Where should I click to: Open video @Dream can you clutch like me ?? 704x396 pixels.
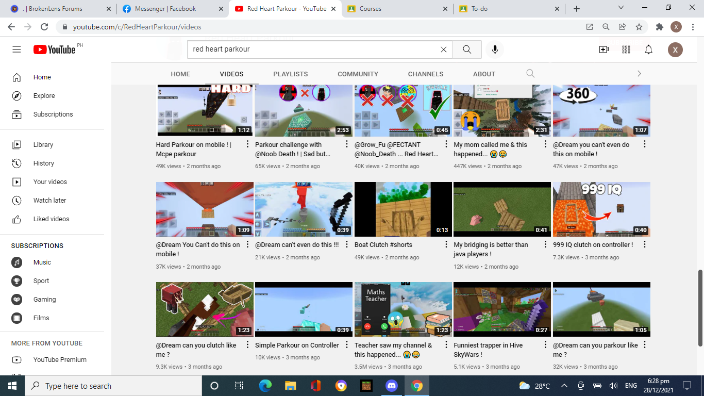pyautogui.click(x=196, y=350)
